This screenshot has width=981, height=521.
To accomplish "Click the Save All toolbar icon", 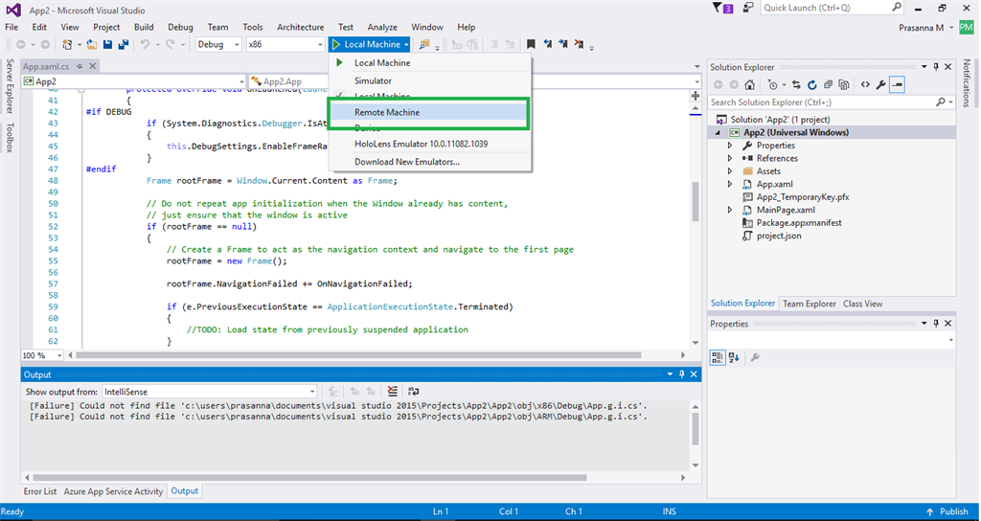I will click(x=124, y=45).
